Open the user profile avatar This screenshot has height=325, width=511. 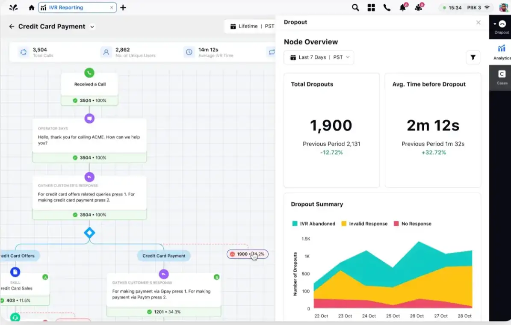pyautogui.click(x=504, y=8)
